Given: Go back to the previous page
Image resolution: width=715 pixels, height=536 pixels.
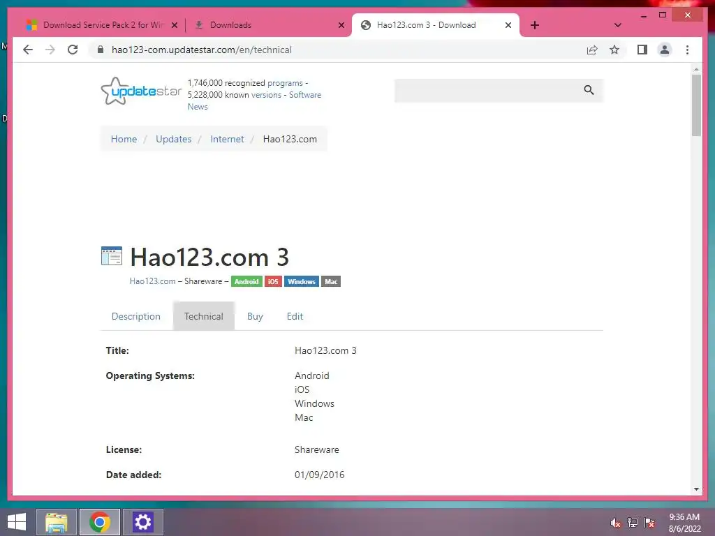Looking at the screenshot, I should point(28,50).
